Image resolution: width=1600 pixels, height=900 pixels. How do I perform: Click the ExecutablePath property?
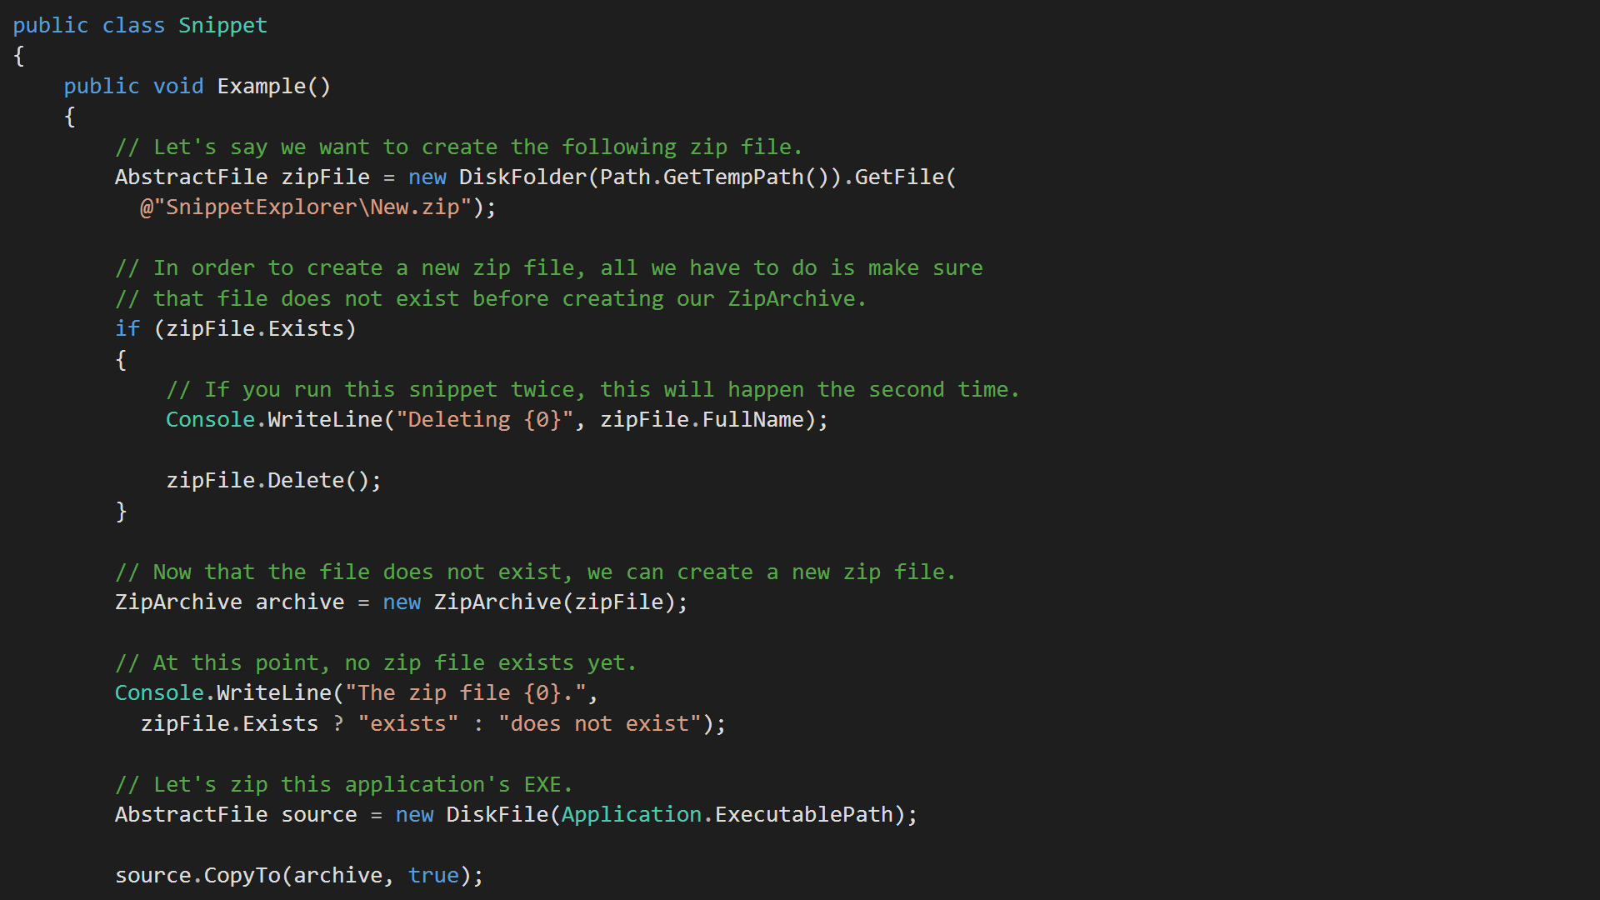tap(803, 815)
